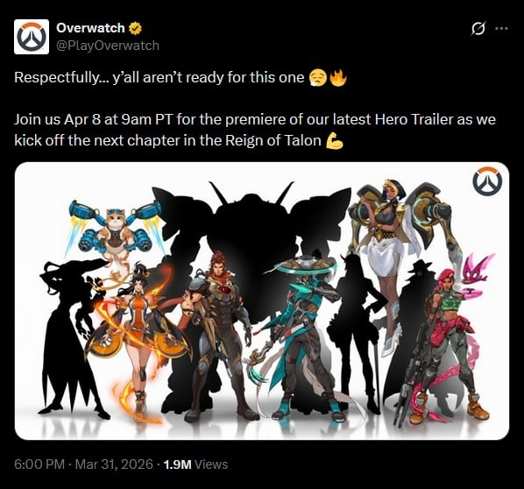This screenshot has width=524, height=489.
Task: Click the large mech silhouette
Action: coord(251,241)
